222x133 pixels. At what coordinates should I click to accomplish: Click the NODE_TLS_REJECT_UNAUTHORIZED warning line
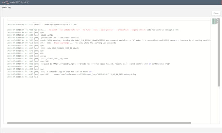click(109, 40)
